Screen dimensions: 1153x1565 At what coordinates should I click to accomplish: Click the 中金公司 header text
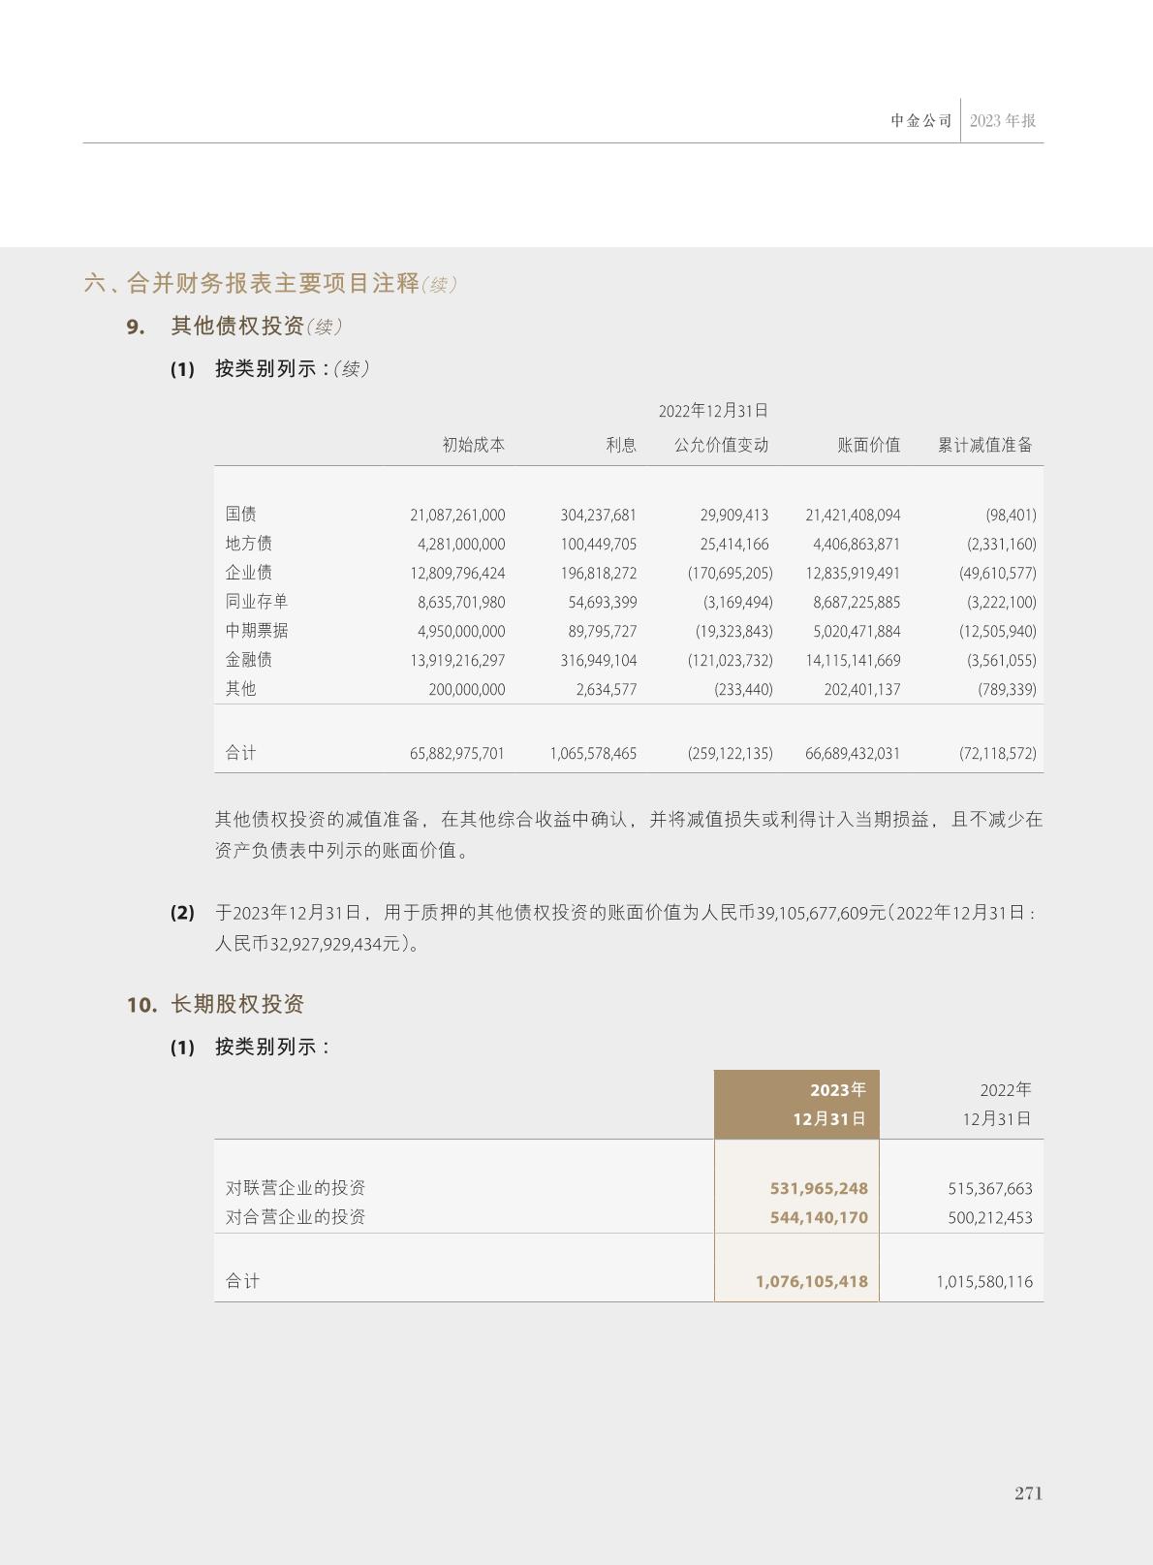(x=921, y=121)
